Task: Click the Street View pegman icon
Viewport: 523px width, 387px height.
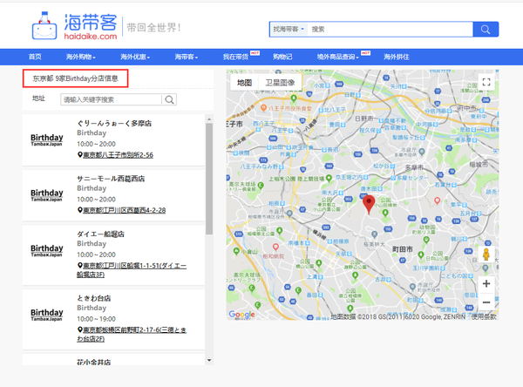Action: coord(486,255)
